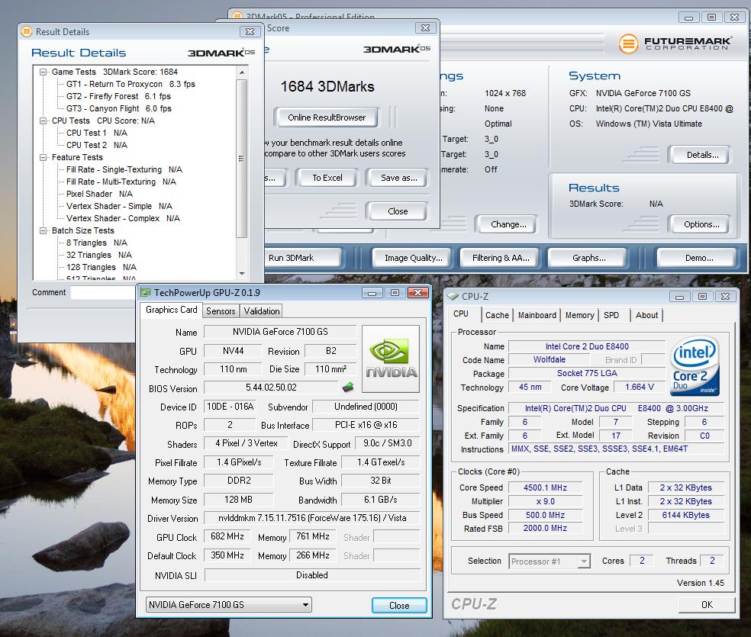Image resolution: width=751 pixels, height=637 pixels.
Task: Click the NVIDIA logo in GPU-Z
Action: click(x=391, y=359)
